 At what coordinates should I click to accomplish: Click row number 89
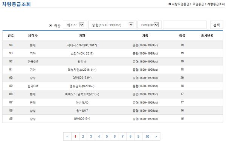11,86
